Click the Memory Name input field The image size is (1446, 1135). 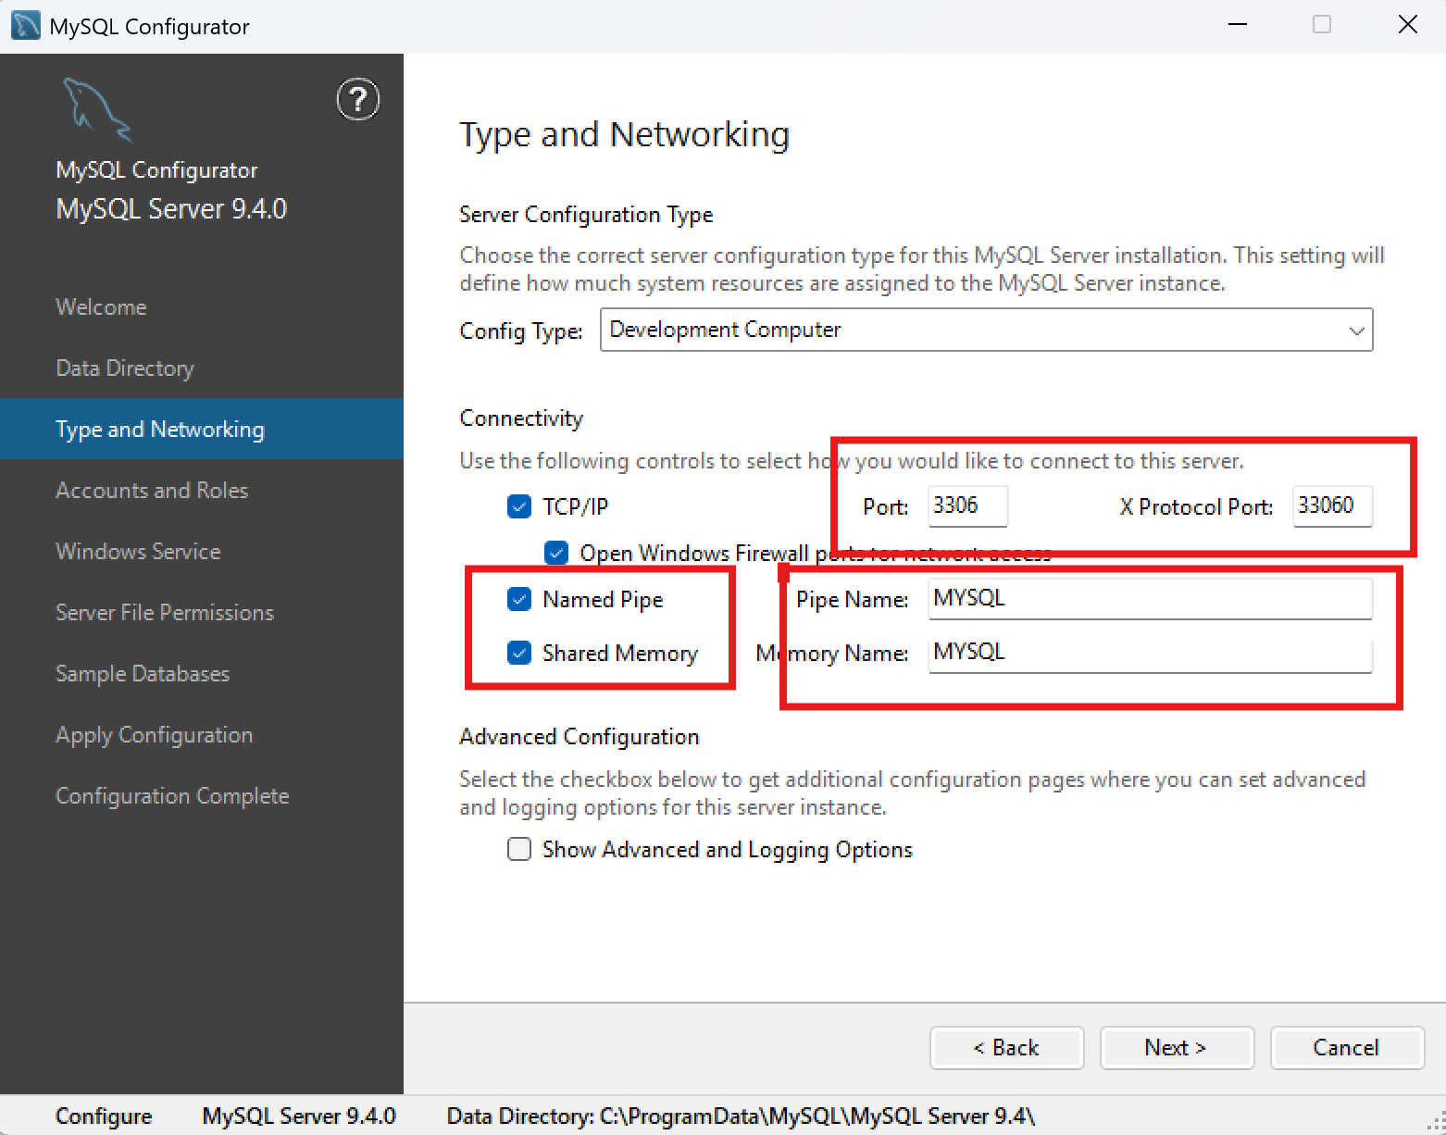coord(1150,652)
